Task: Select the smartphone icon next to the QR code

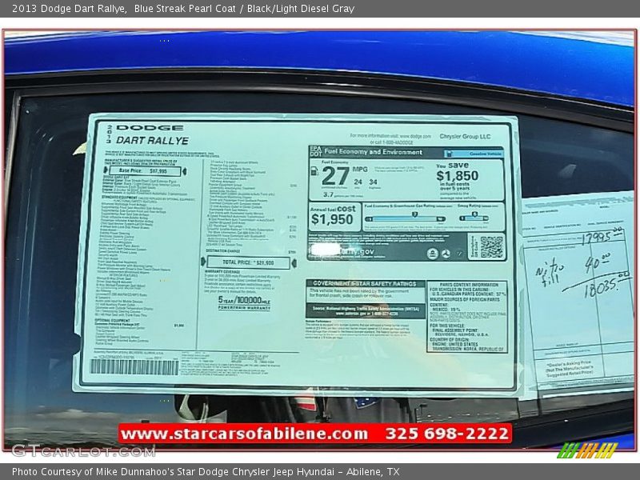Action: [474, 246]
